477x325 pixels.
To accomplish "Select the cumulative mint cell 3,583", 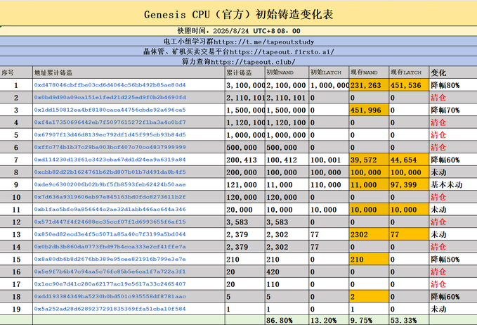I will pyautogui.click(x=245, y=222).
